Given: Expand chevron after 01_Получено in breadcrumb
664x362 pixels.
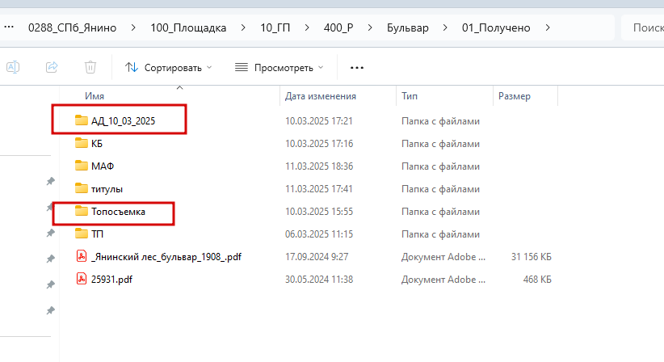Looking at the screenshot, I should pos(548,27).
